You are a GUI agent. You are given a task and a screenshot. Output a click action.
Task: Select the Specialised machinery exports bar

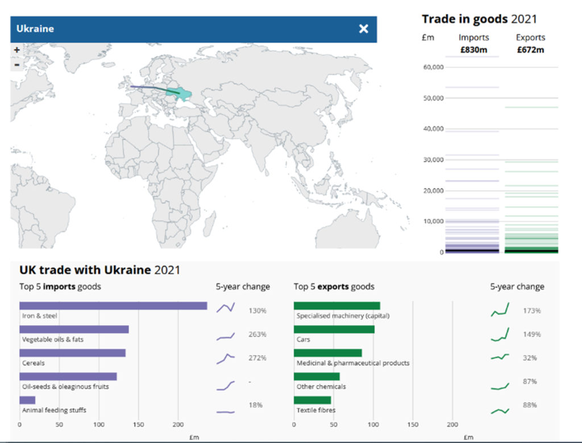336,306
